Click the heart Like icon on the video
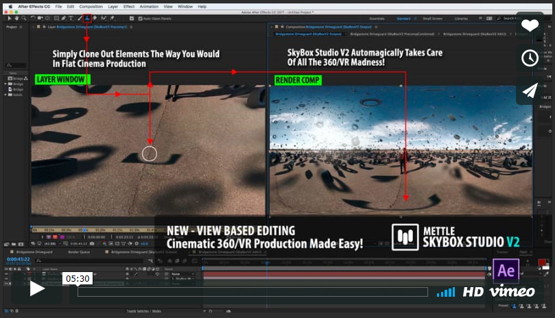The image size is (555, 318). click(530, 26)
